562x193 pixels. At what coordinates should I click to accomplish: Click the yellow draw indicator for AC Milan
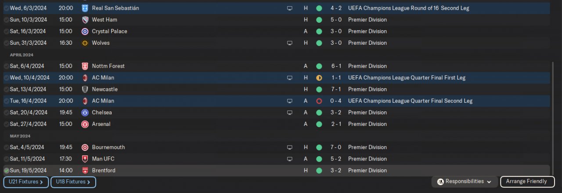[319, 78]
